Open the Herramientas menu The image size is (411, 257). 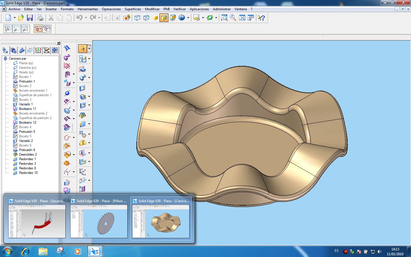(88, 9)
